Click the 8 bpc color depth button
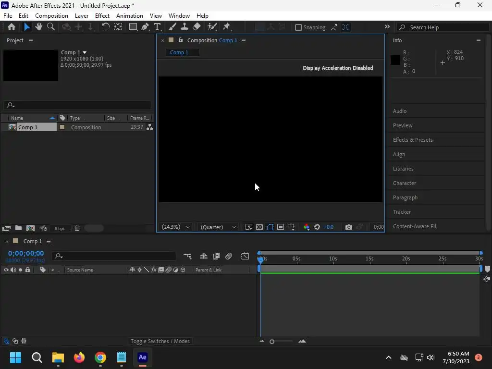 coord(60,228)
